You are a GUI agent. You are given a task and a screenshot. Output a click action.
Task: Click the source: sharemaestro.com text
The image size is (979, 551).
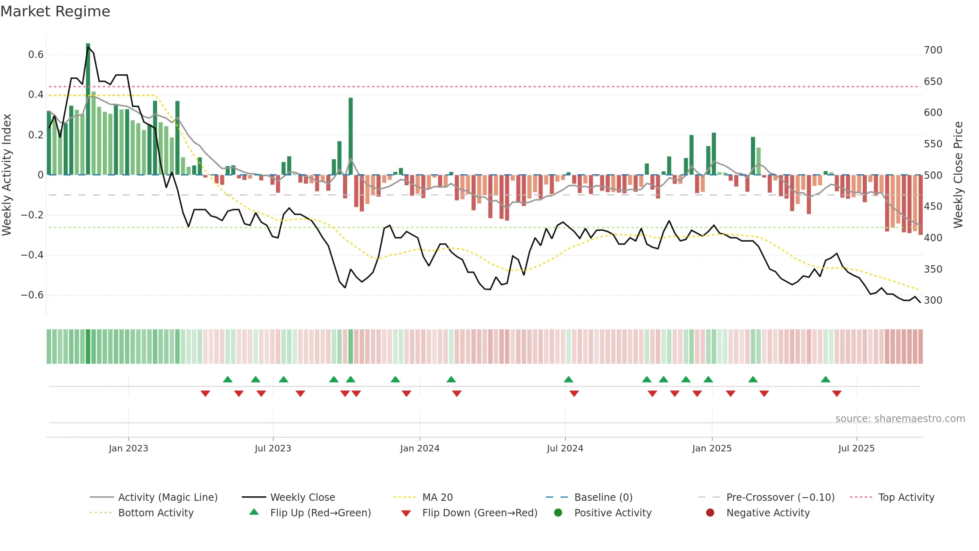[x=900, y=418]
